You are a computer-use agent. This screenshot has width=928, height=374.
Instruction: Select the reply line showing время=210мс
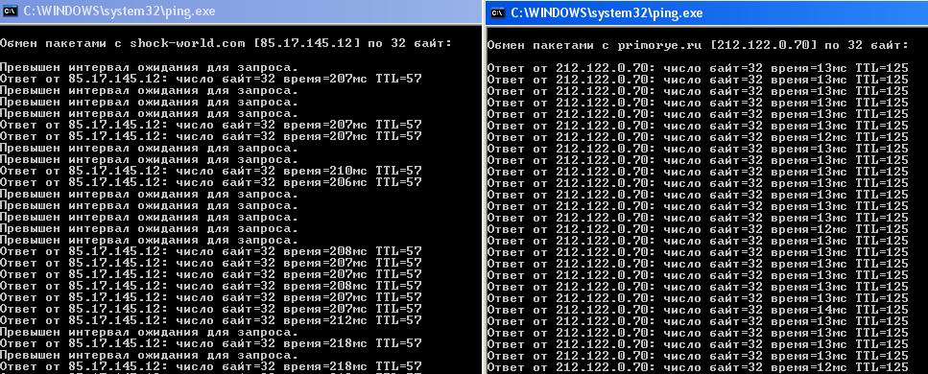click(x=211, y=171)
